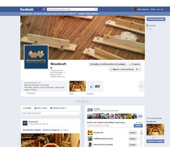Open Rivas Marcos Fernando avatar
Screen dimensions: 170x160
point(90,145)
